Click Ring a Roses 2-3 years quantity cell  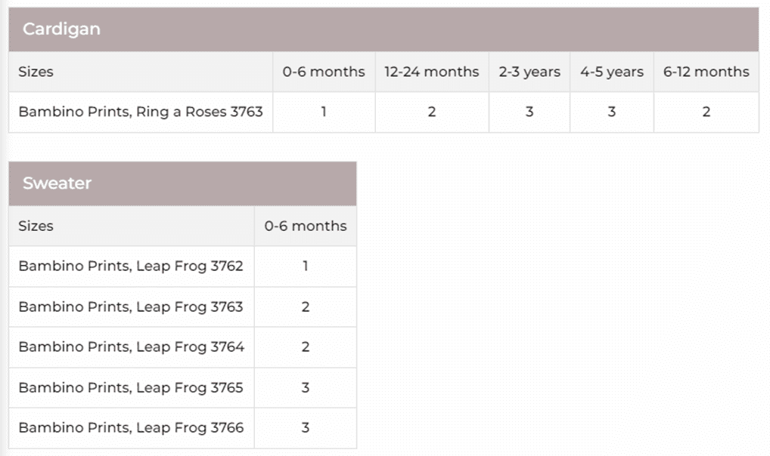[x=529, y=112]
